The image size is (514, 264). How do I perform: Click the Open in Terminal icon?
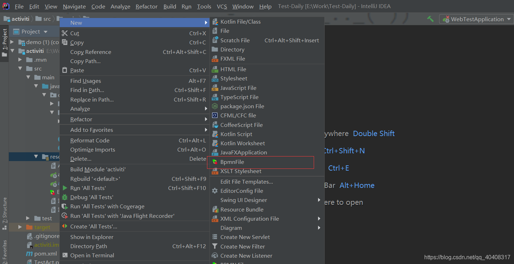pyautogui.click(x=65, y=255)
